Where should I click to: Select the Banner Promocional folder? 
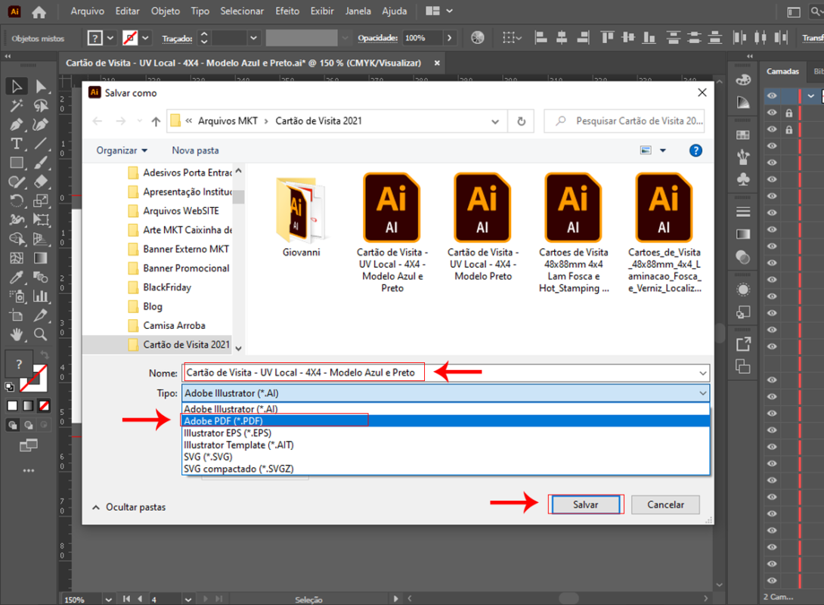coord(178,268)
